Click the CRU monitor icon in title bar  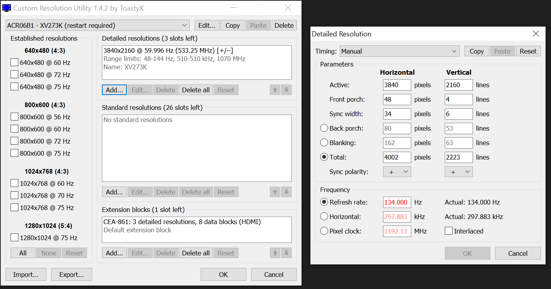7,8
